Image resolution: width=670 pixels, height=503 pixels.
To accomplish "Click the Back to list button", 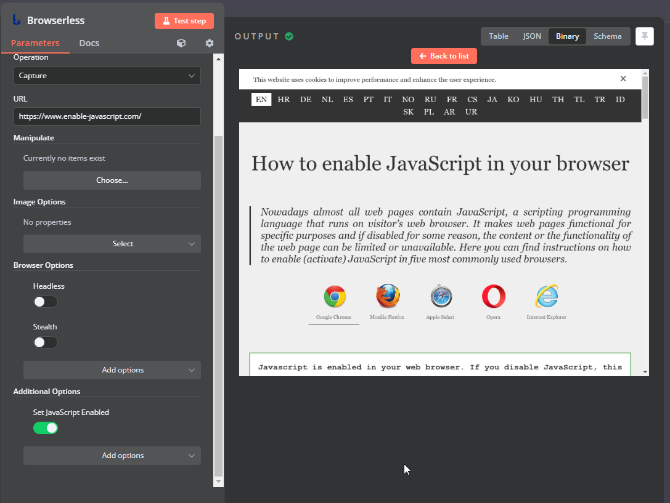I will [444, 56].
